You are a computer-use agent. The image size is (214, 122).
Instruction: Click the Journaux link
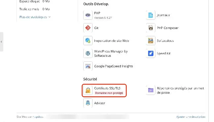(163, 15)
